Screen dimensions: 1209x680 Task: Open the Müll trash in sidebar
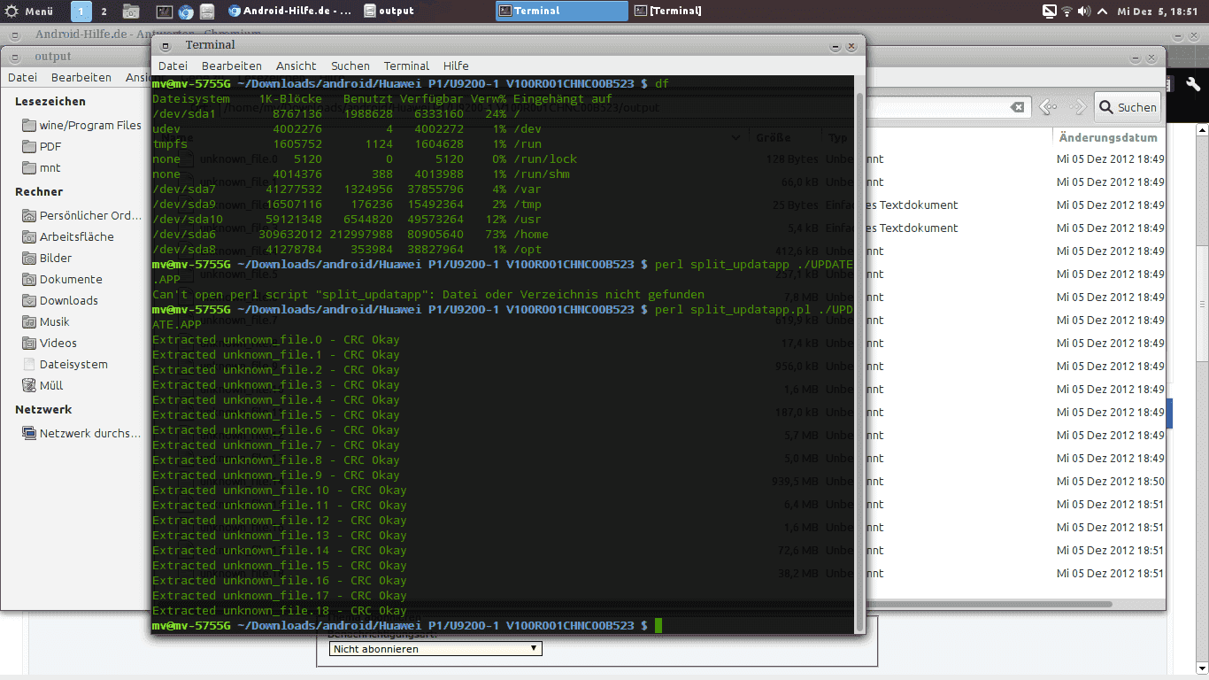pos(42,385)
